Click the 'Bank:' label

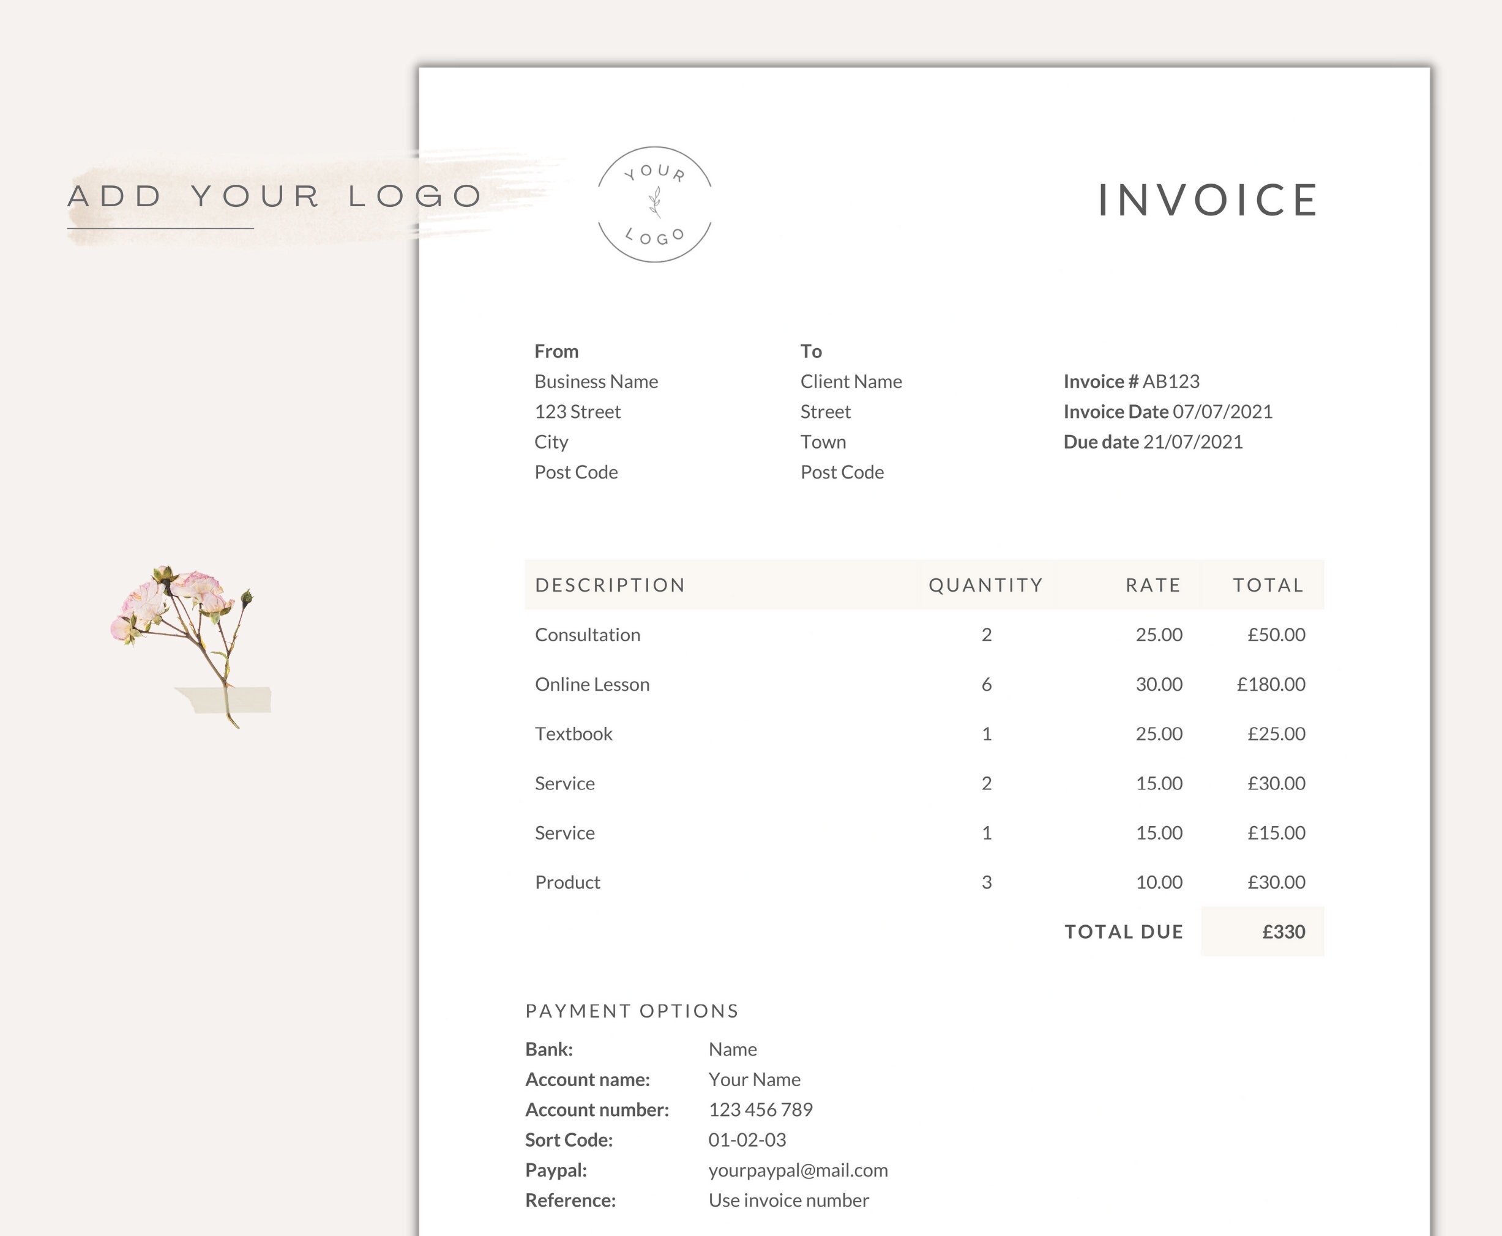[549, 1049]
